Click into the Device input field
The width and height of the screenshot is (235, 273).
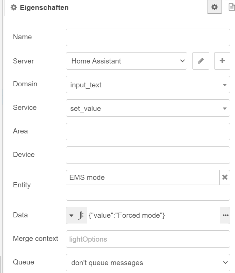[x=148, y=155]
